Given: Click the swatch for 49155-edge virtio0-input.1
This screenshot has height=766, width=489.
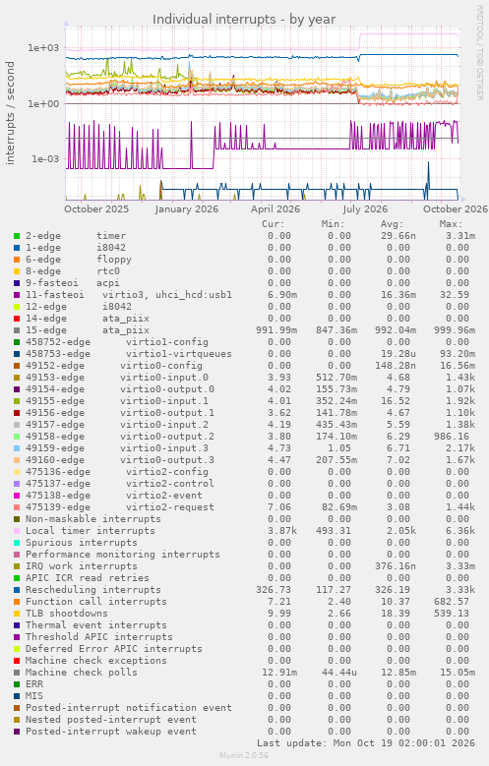Looking at the screenshot, I should click(x=17, y=401).
